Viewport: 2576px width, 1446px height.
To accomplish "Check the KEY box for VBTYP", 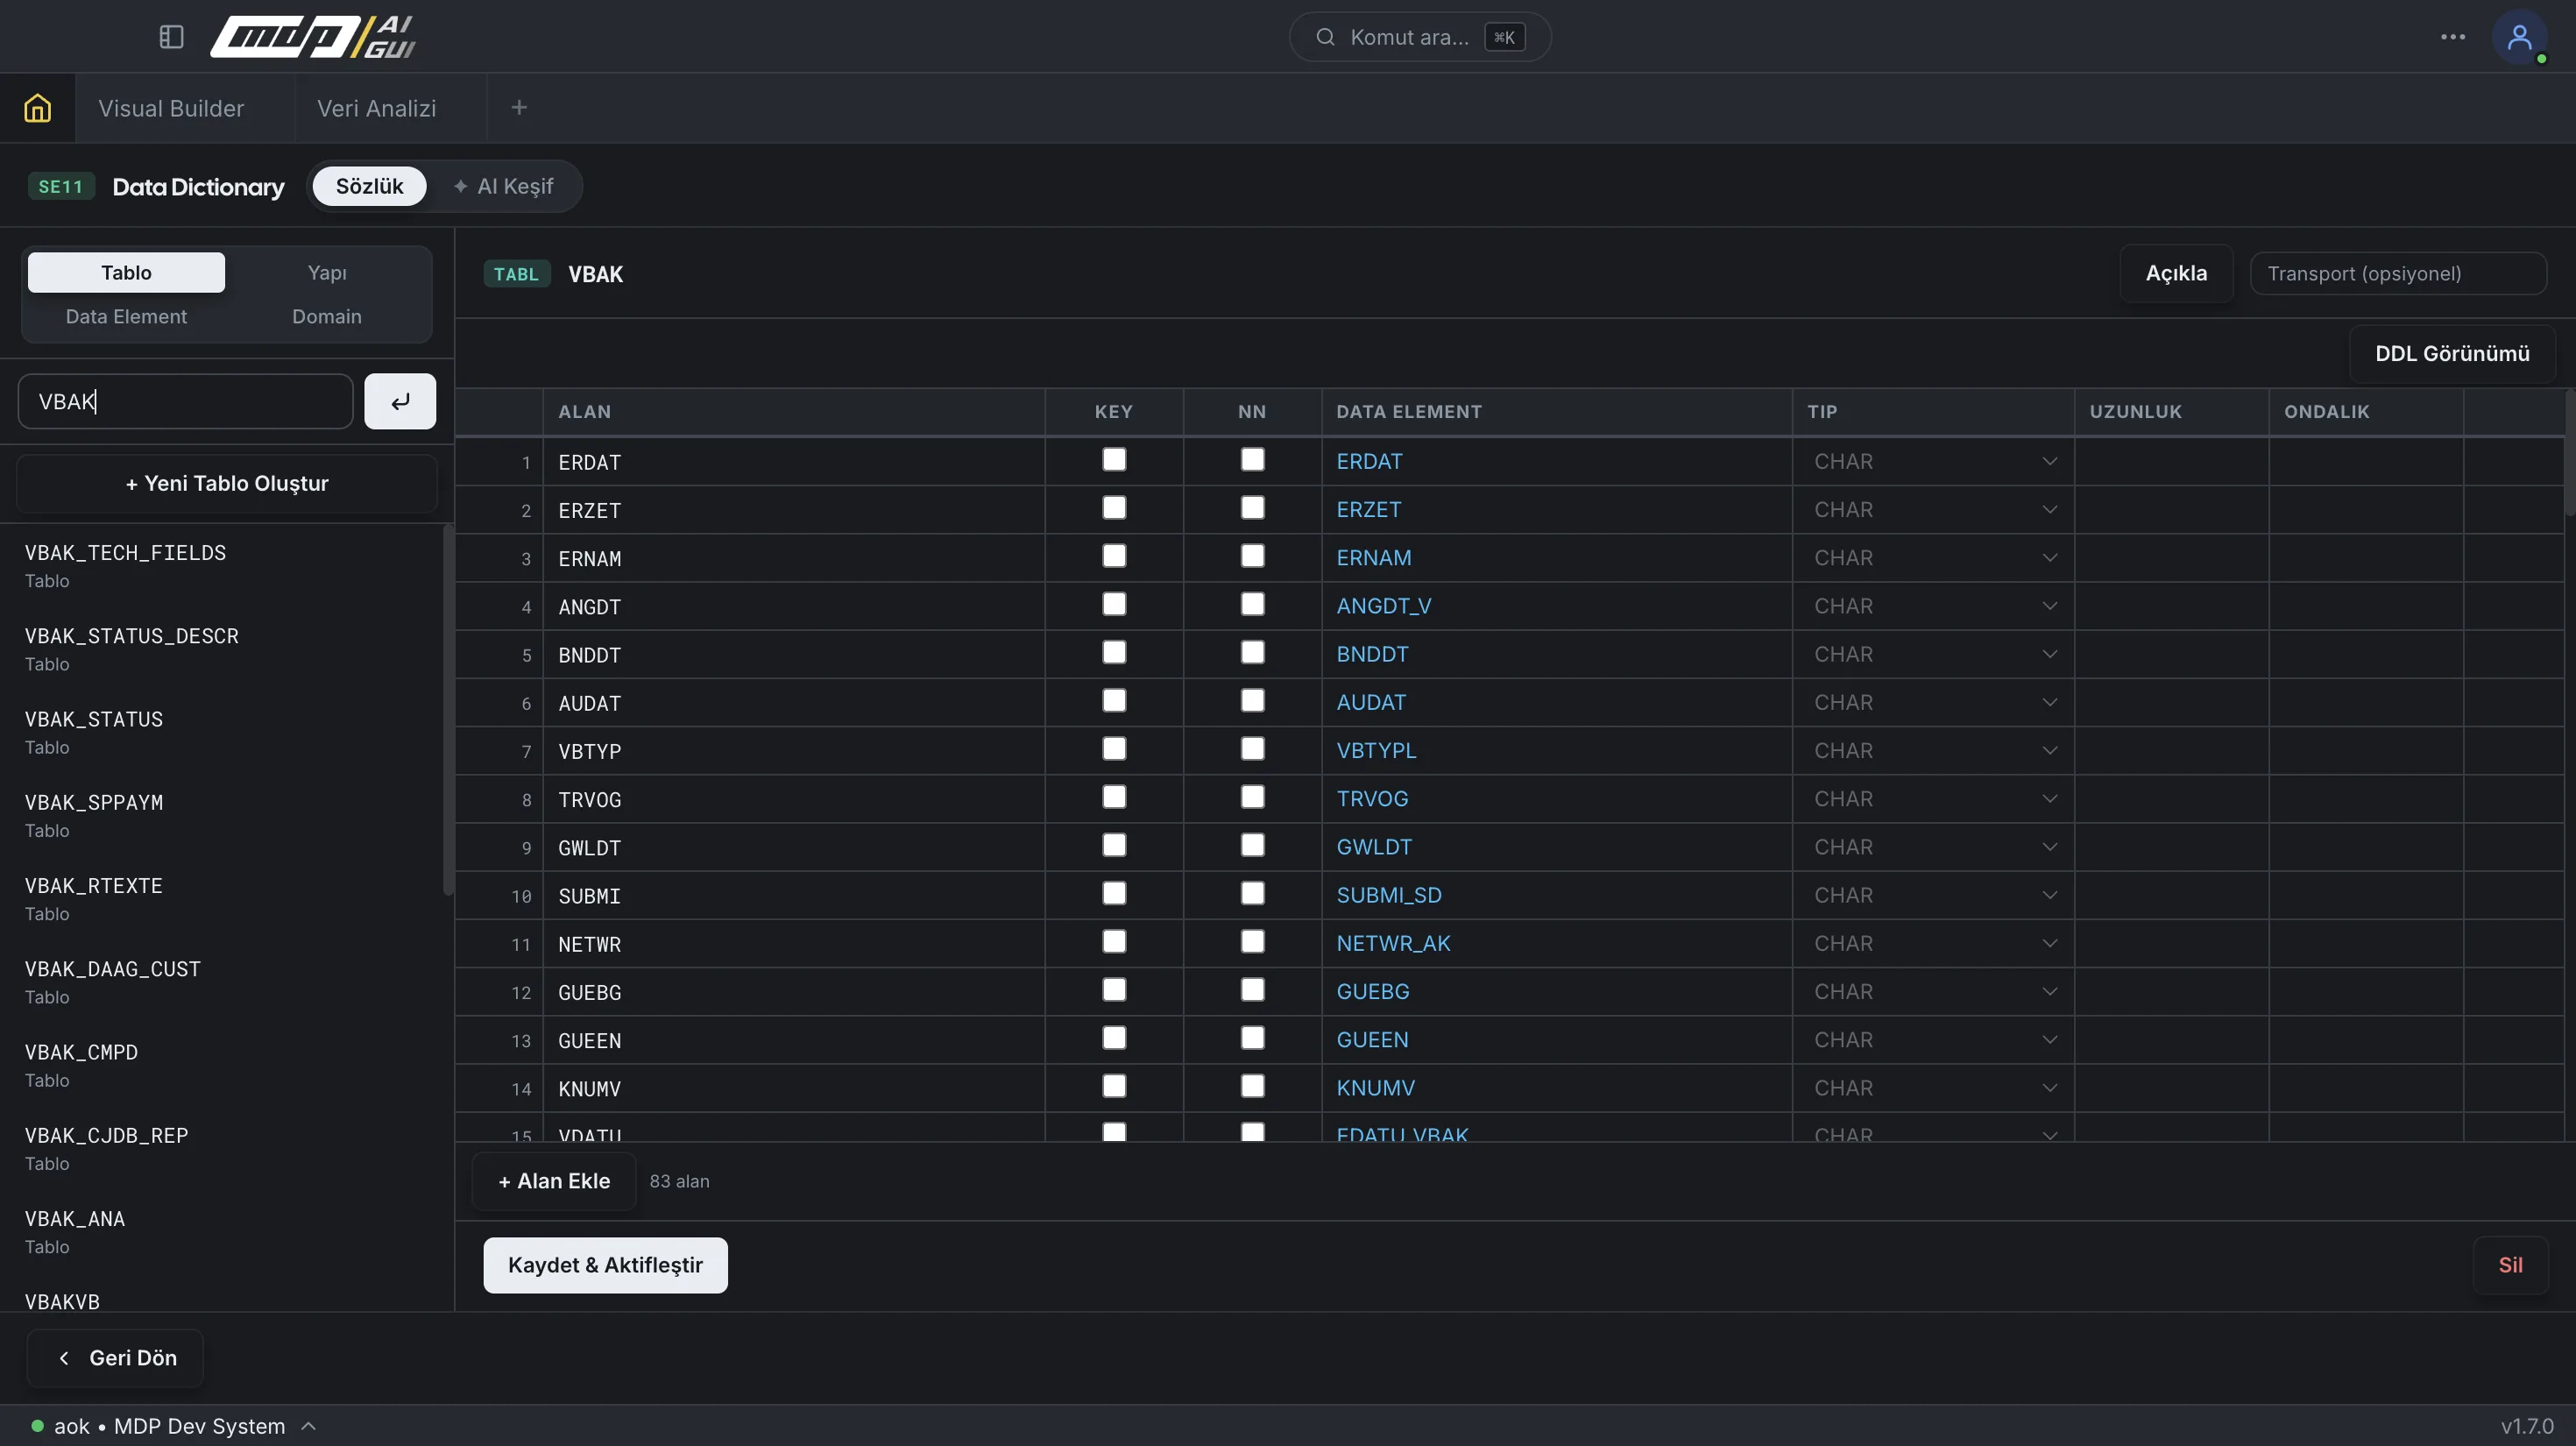I will click(x=1114, y=749).
